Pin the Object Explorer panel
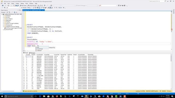 pyautogui.click(x=19, y=10)
